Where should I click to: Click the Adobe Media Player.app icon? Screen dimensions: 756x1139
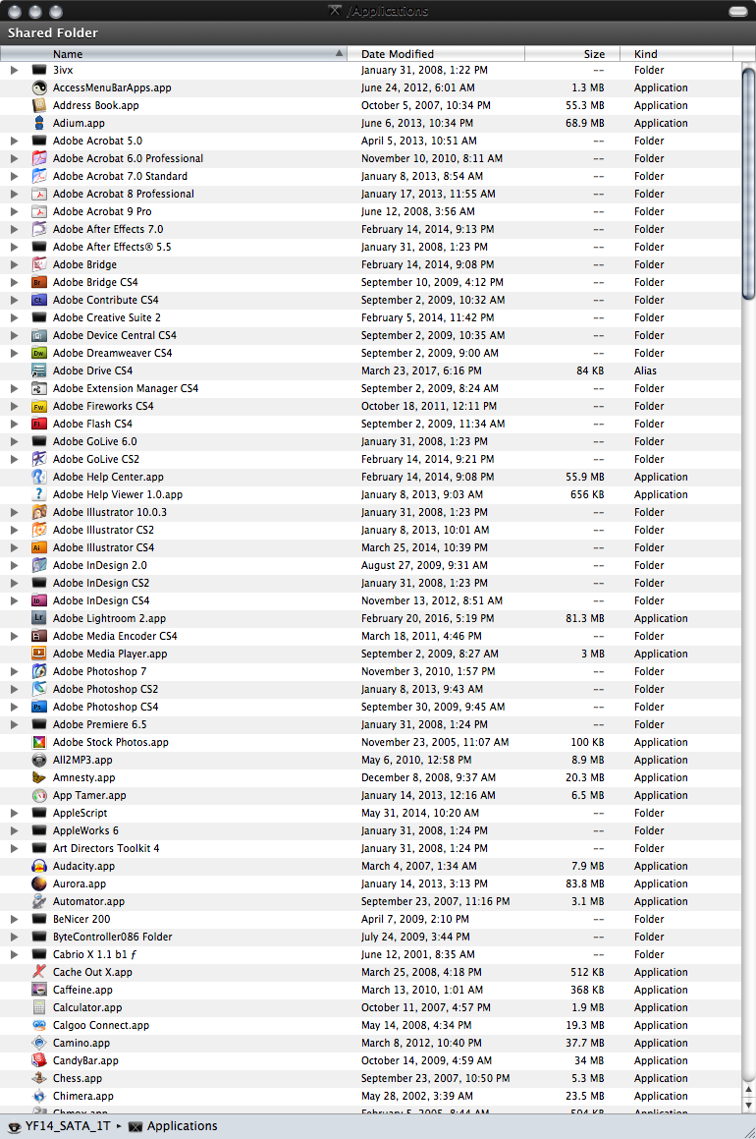[39, 654]
